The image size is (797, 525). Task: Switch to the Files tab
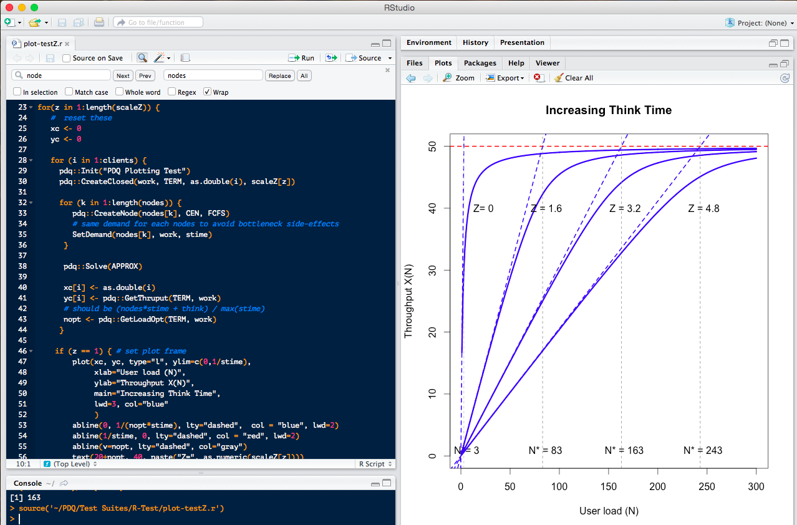414,63
